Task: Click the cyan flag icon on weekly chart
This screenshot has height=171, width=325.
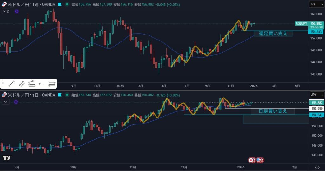Action: pos(59,4)
